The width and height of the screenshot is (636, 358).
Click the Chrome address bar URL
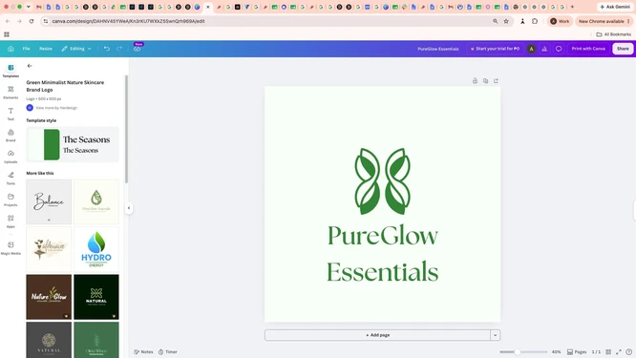pyautogui.click(x=128, y=21)
